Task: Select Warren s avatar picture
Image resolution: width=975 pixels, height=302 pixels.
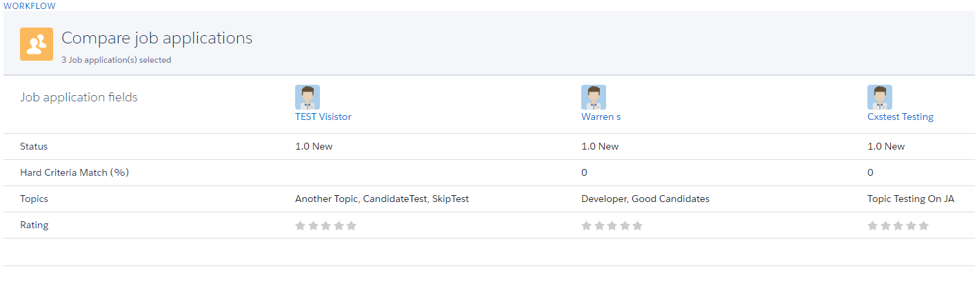Action: (594, 97)
